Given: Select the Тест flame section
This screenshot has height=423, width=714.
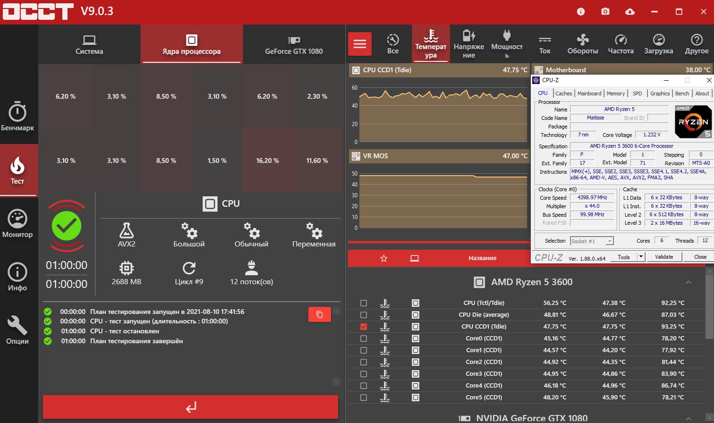Looking at the screenshot, I should pyautogui.click(x=17, y=170).
